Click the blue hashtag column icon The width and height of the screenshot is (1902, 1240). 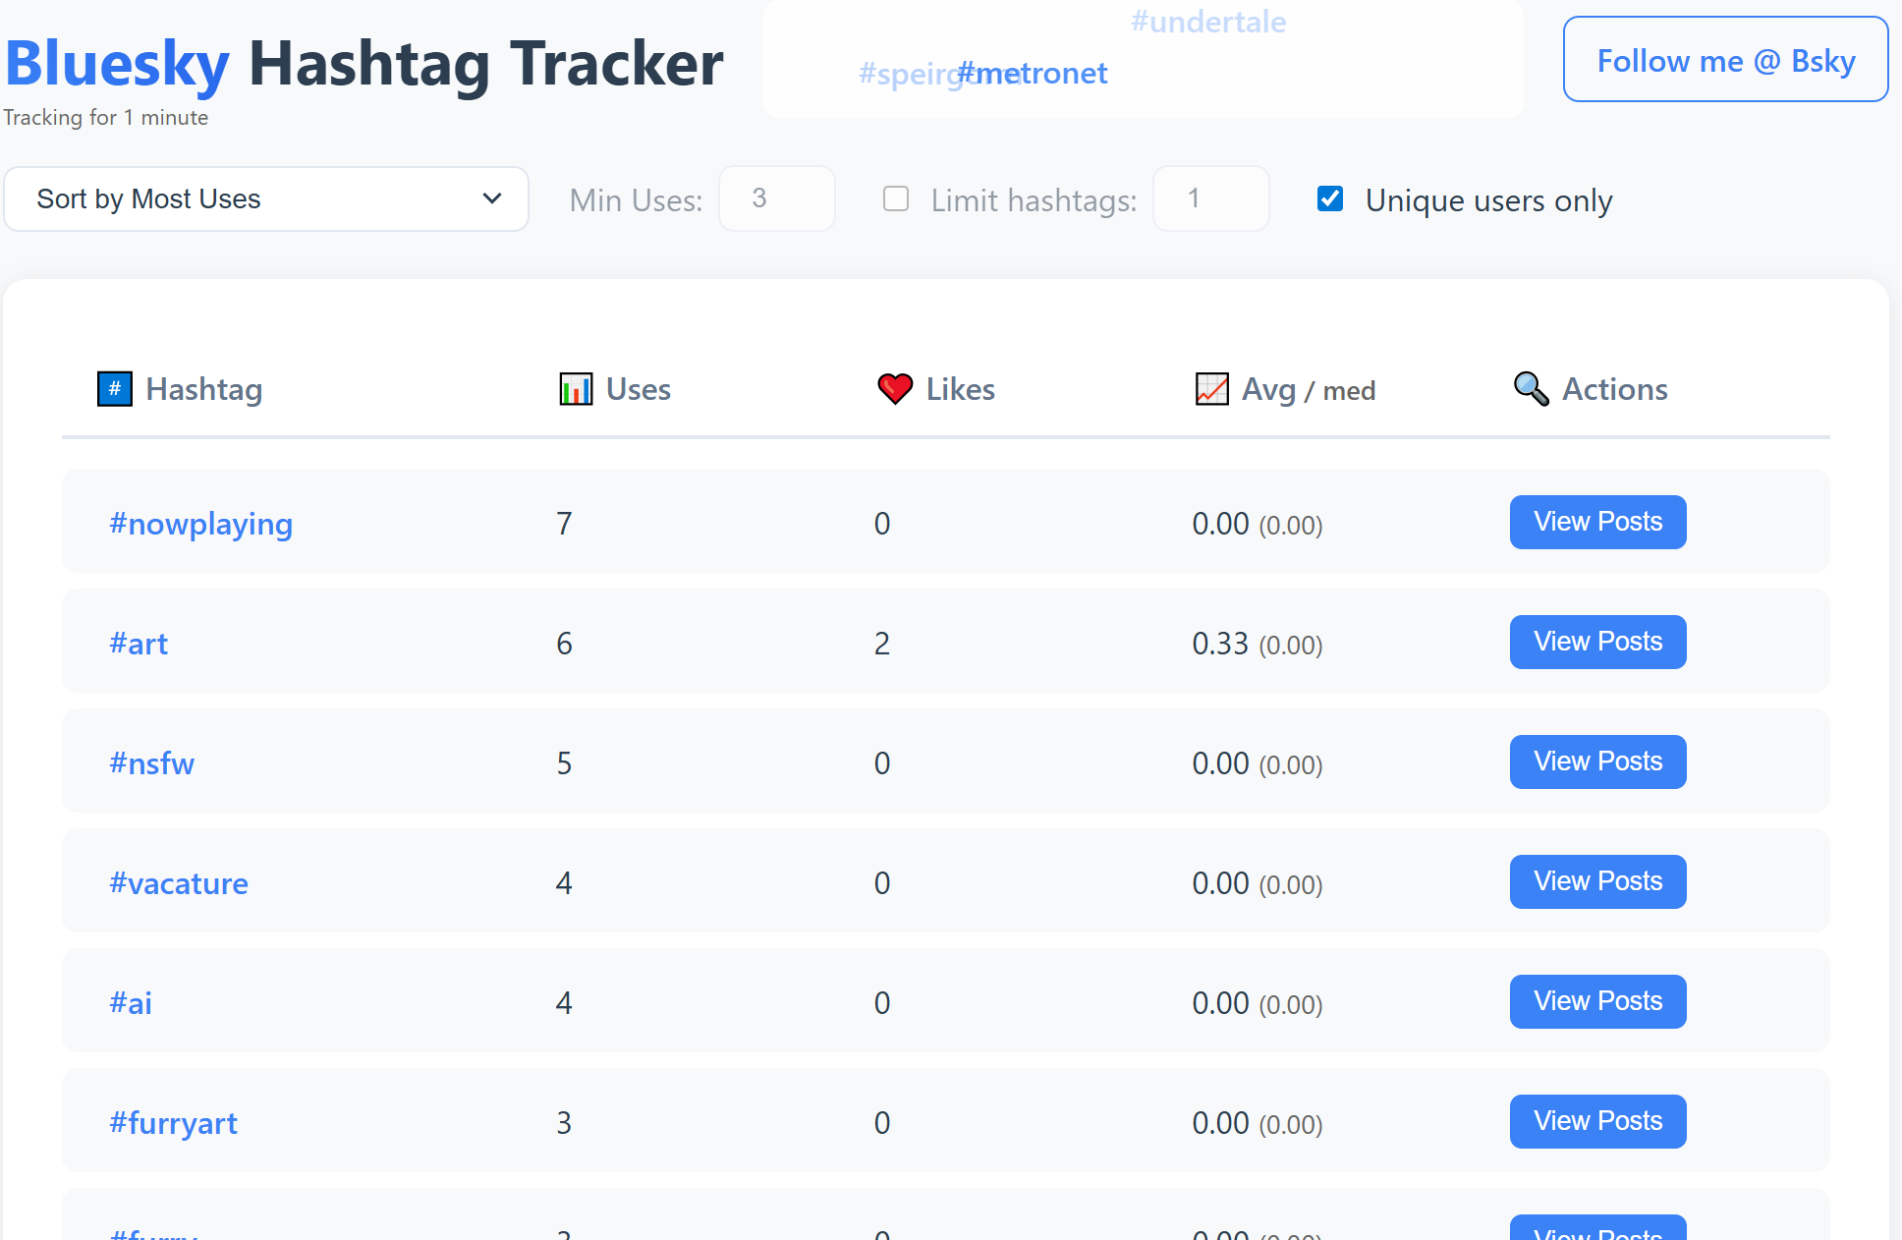click(115, 389)
